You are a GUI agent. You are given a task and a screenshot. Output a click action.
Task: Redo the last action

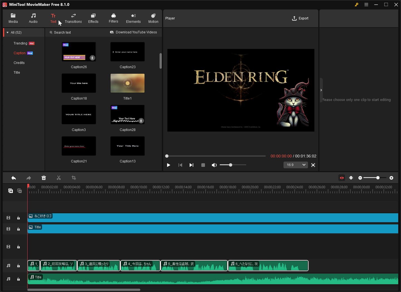tap(29, 178)
